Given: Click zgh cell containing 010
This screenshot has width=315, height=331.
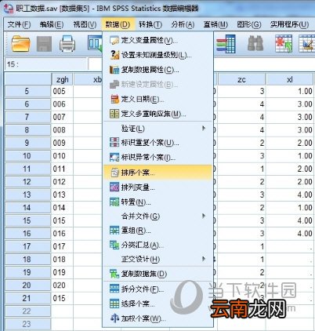Looking at the screenshot, I should (62, 156).
